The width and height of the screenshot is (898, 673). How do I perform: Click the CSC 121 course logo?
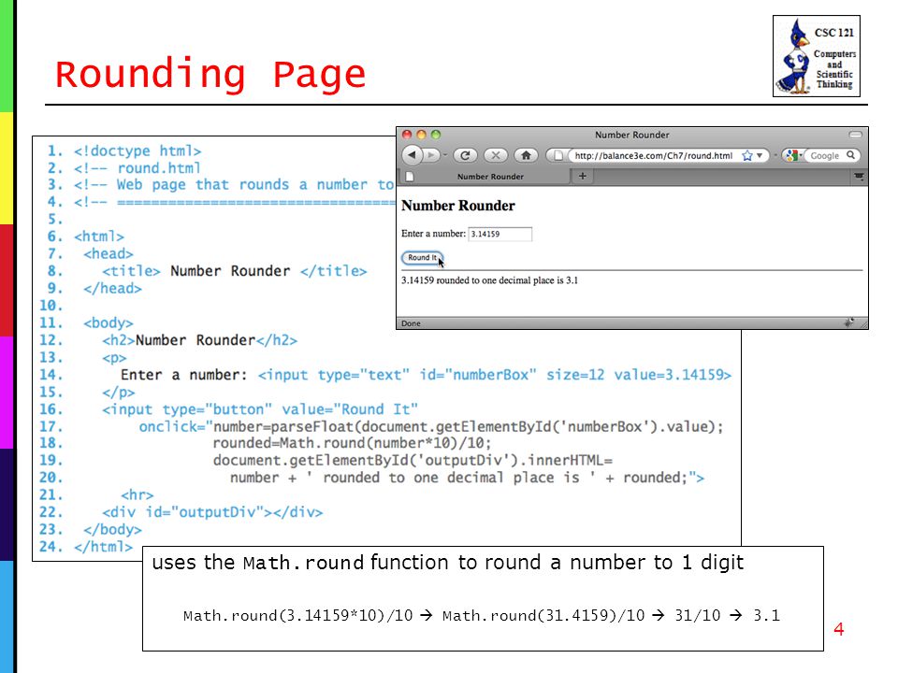click(816, 56)
